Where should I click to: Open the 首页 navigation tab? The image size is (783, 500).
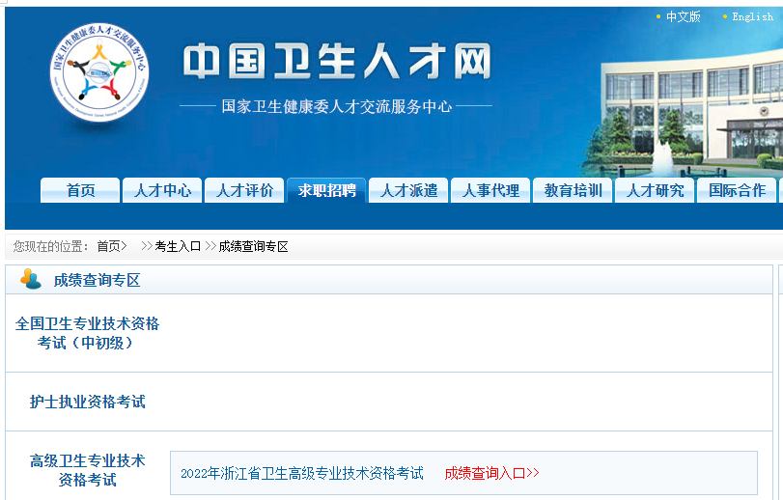(x=80, y=190)
